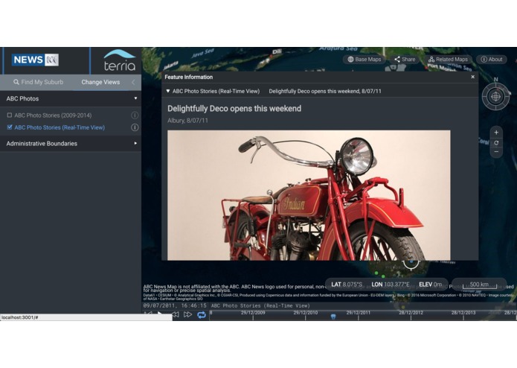This screenshot has width=517, height=368.
Task: Show info for ABC Photo Stories (Real-Time View)
Action: tap(135, 127)
